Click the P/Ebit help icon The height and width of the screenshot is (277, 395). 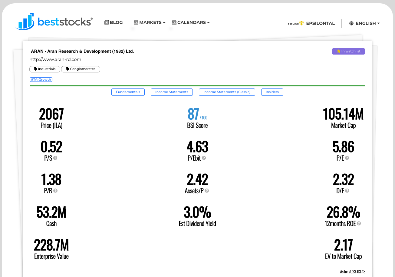(x=204, y=158)
